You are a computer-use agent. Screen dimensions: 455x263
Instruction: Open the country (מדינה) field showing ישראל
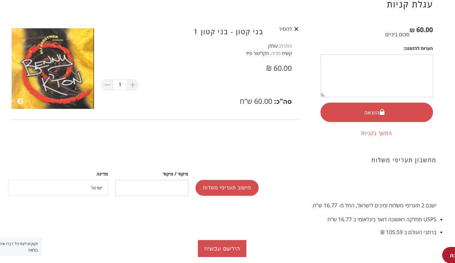[x=58, y=188]
